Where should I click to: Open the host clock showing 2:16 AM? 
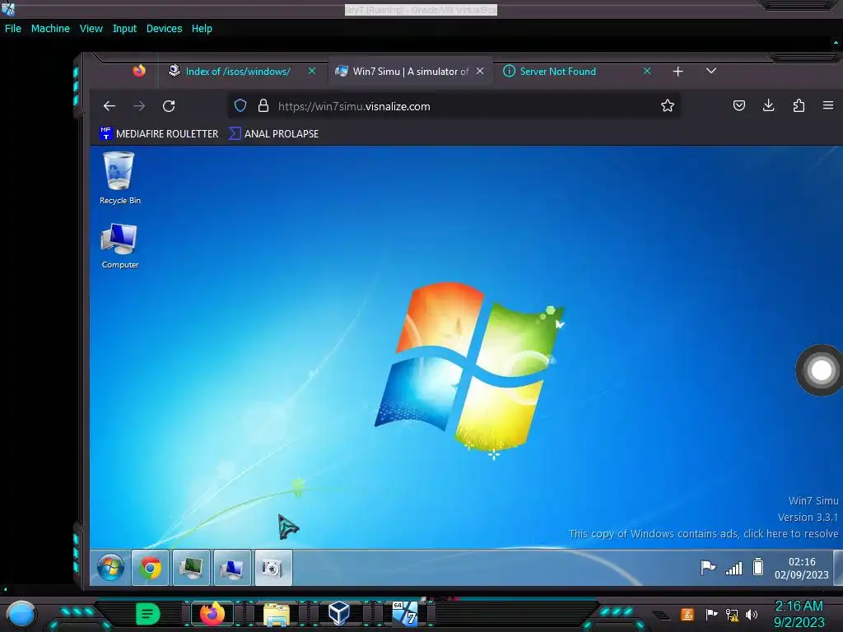(x=799, y=614)
